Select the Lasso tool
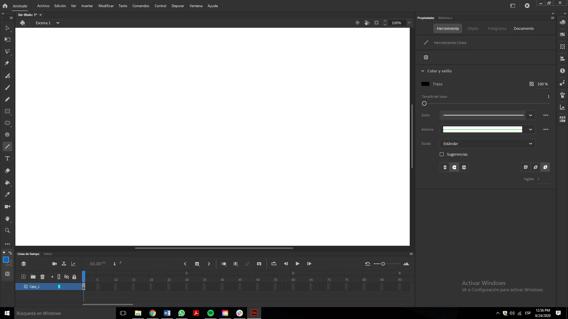 [7, 51]
